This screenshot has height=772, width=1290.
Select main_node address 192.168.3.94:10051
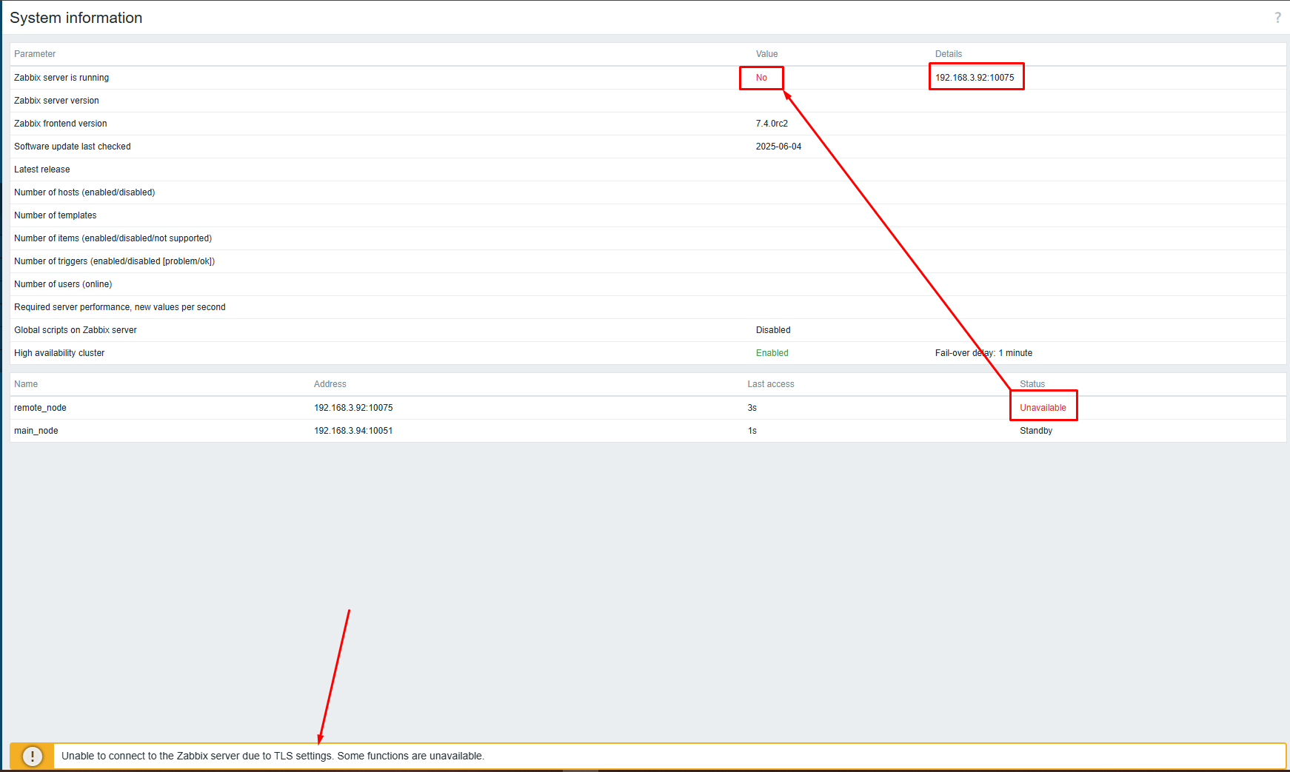point(353,431)
